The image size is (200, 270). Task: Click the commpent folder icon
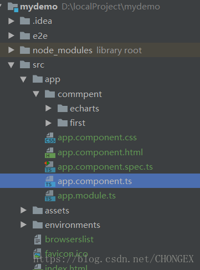tap(50, 94)
